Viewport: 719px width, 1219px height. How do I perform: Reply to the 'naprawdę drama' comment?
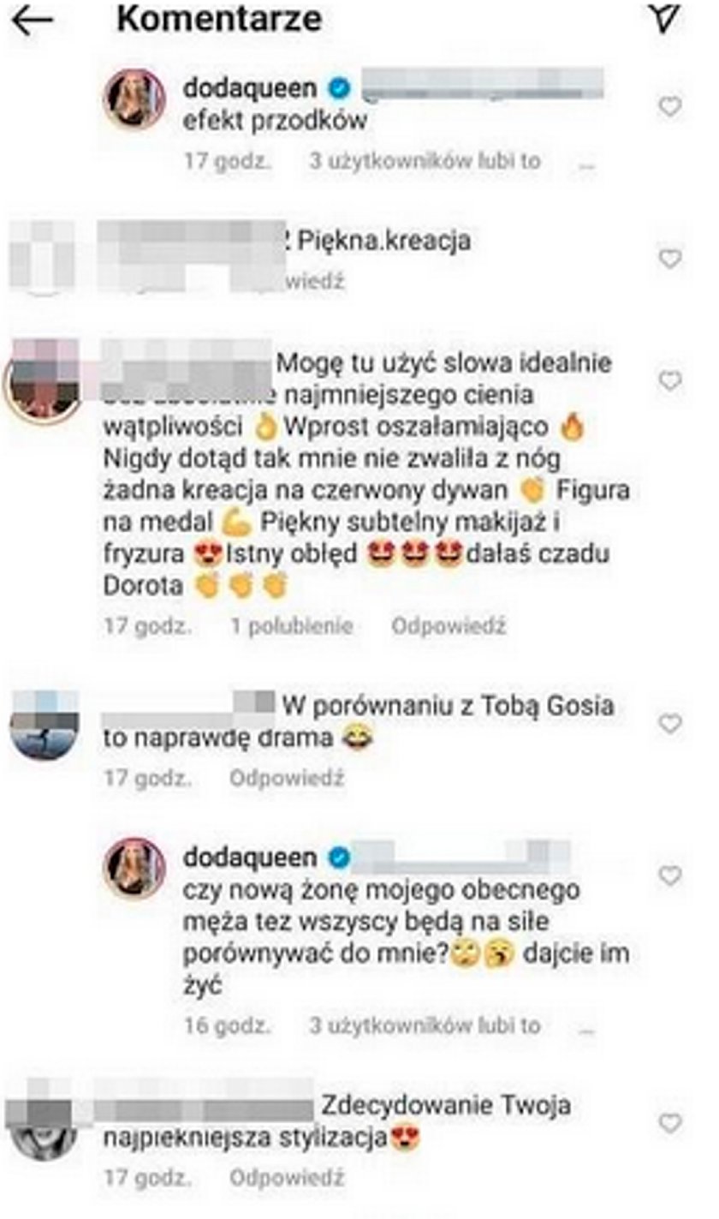point(287,779)
